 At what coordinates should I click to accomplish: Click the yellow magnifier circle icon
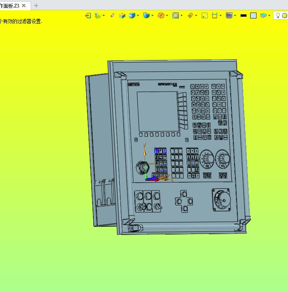(x=284, y=16)
